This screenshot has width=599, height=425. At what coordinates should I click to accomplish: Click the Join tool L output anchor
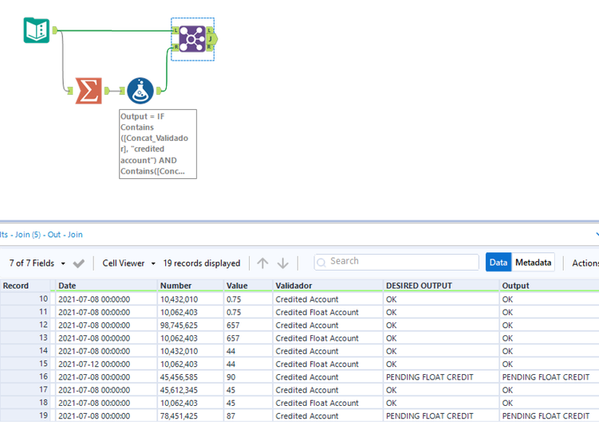pos(209,30)
